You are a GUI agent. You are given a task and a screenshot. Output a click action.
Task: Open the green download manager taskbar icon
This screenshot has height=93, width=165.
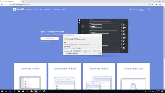pyautogui.click(x=44, y=91)
